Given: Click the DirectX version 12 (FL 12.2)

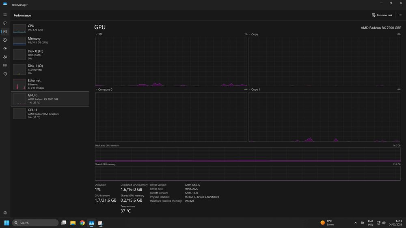Looking at the screenshot, I should click(191, 193).
